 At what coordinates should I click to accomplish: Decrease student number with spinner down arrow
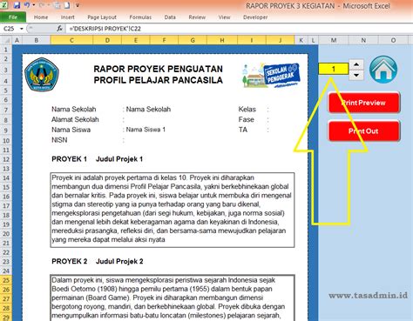[356, 75]
